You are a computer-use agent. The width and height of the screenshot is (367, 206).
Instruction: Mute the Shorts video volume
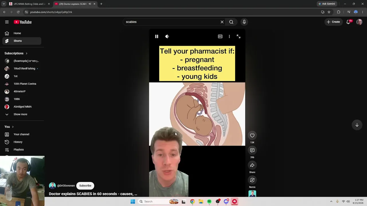(167, 36)
